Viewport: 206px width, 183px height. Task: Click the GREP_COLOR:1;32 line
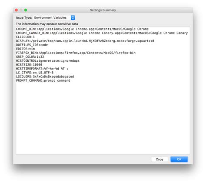click(30, 57)
